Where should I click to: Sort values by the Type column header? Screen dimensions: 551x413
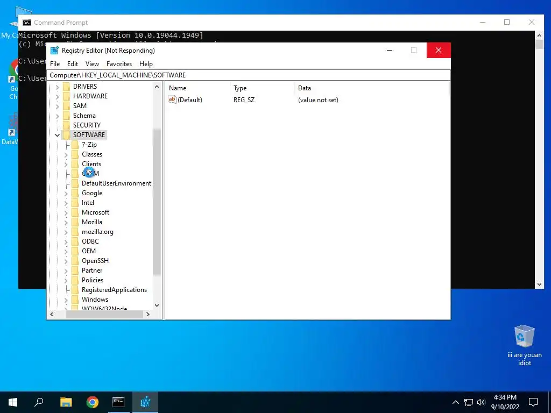[263, 88]
